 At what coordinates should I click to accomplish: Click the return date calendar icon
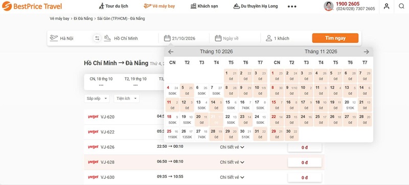point(218,38)
